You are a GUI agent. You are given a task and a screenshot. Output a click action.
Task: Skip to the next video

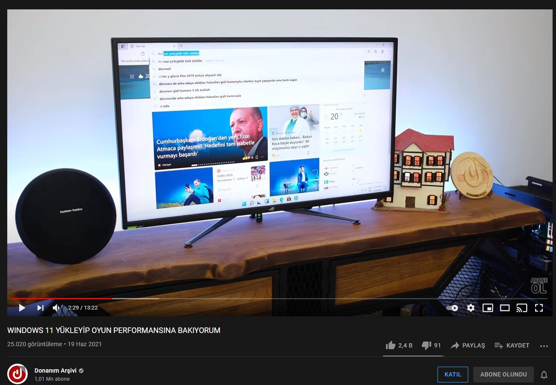40,307
